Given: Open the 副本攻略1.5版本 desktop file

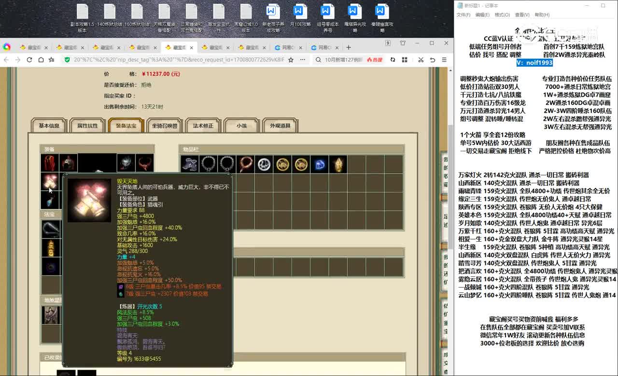Looking at the screenshot, I should [82, 18].
